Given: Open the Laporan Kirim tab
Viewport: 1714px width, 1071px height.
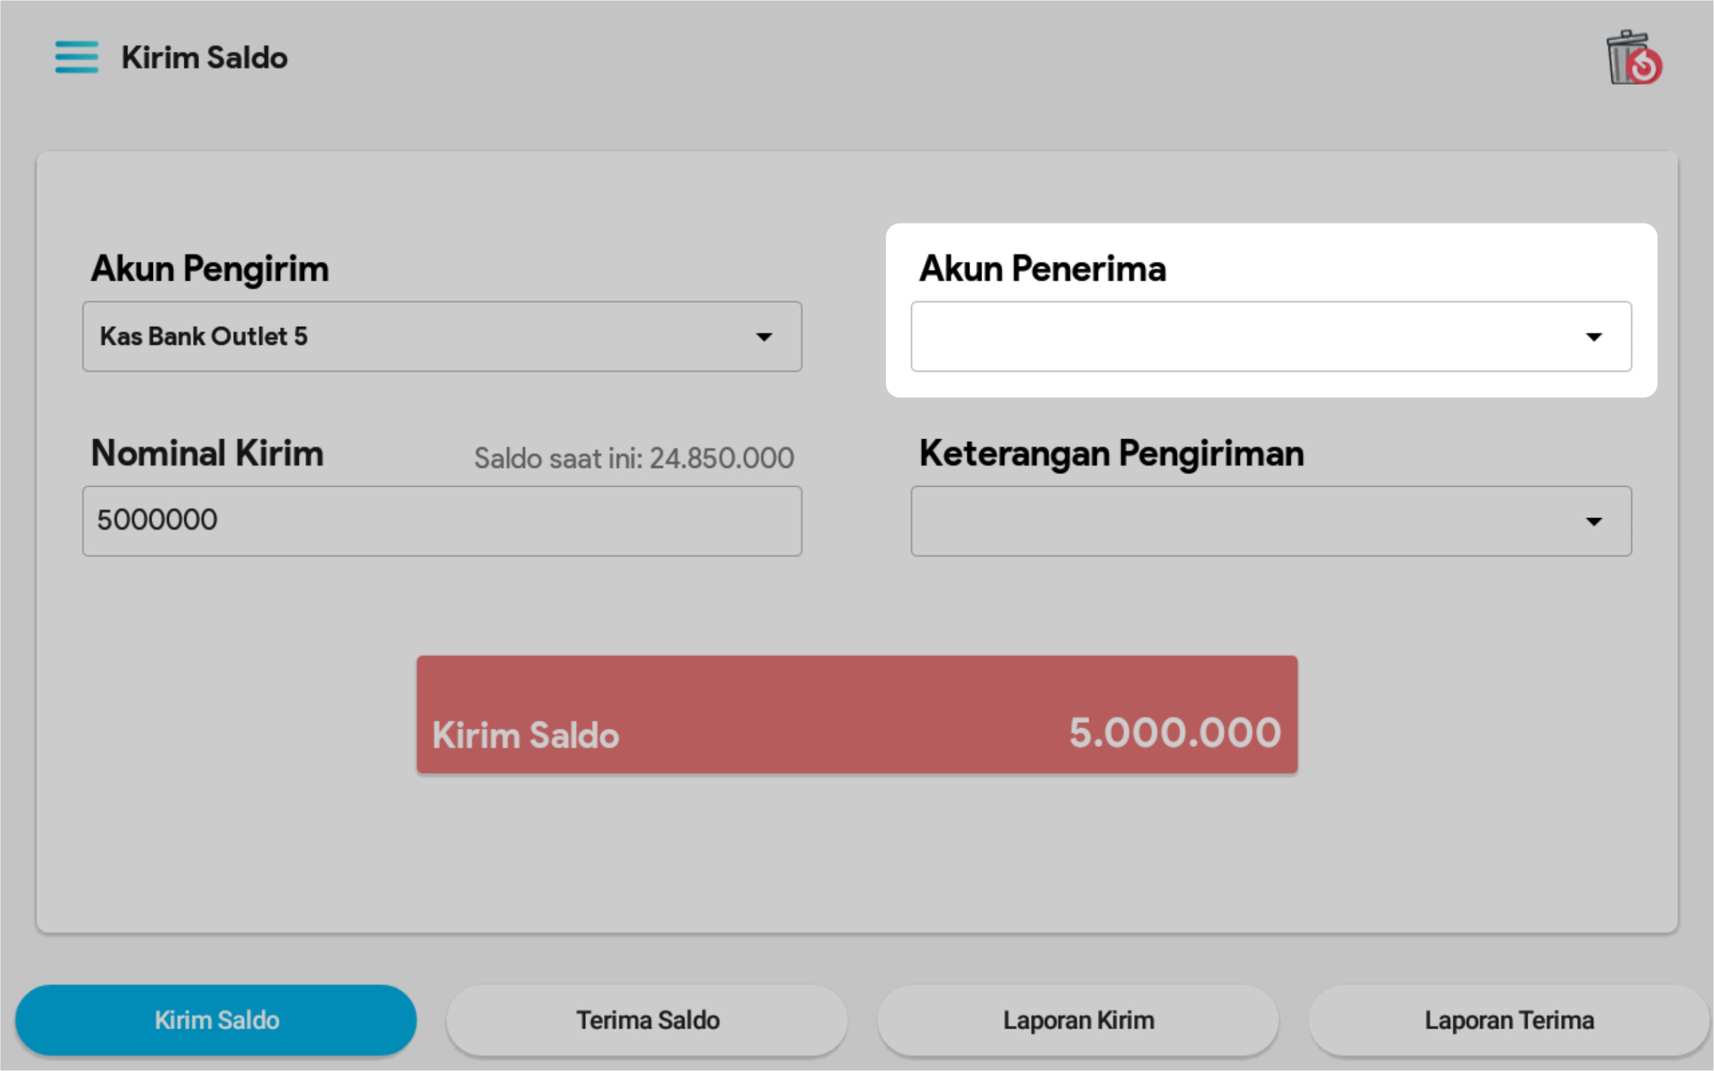Looking at the screenshot, I should pyautogui.click(x=1078, y=1020).
